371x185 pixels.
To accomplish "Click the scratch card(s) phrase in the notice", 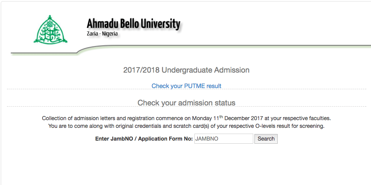I will click(192, 126).
